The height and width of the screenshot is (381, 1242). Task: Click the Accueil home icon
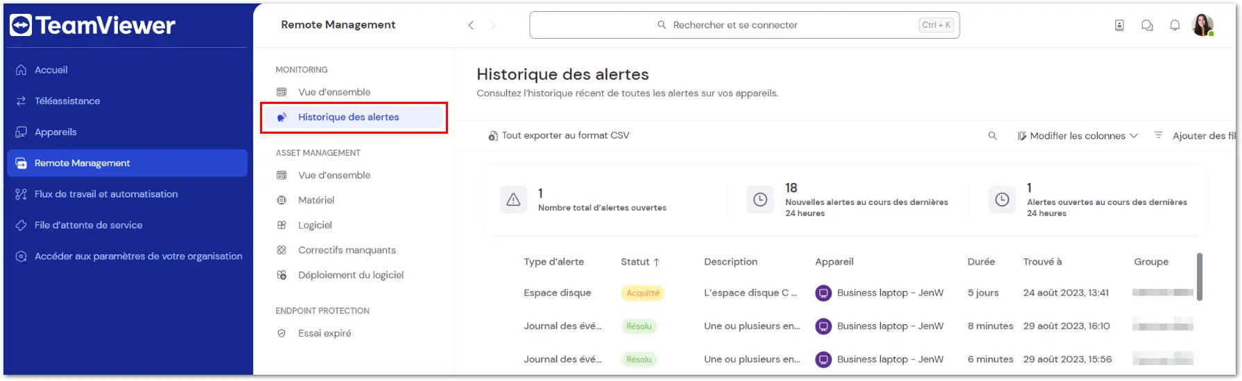coord(21,70)
